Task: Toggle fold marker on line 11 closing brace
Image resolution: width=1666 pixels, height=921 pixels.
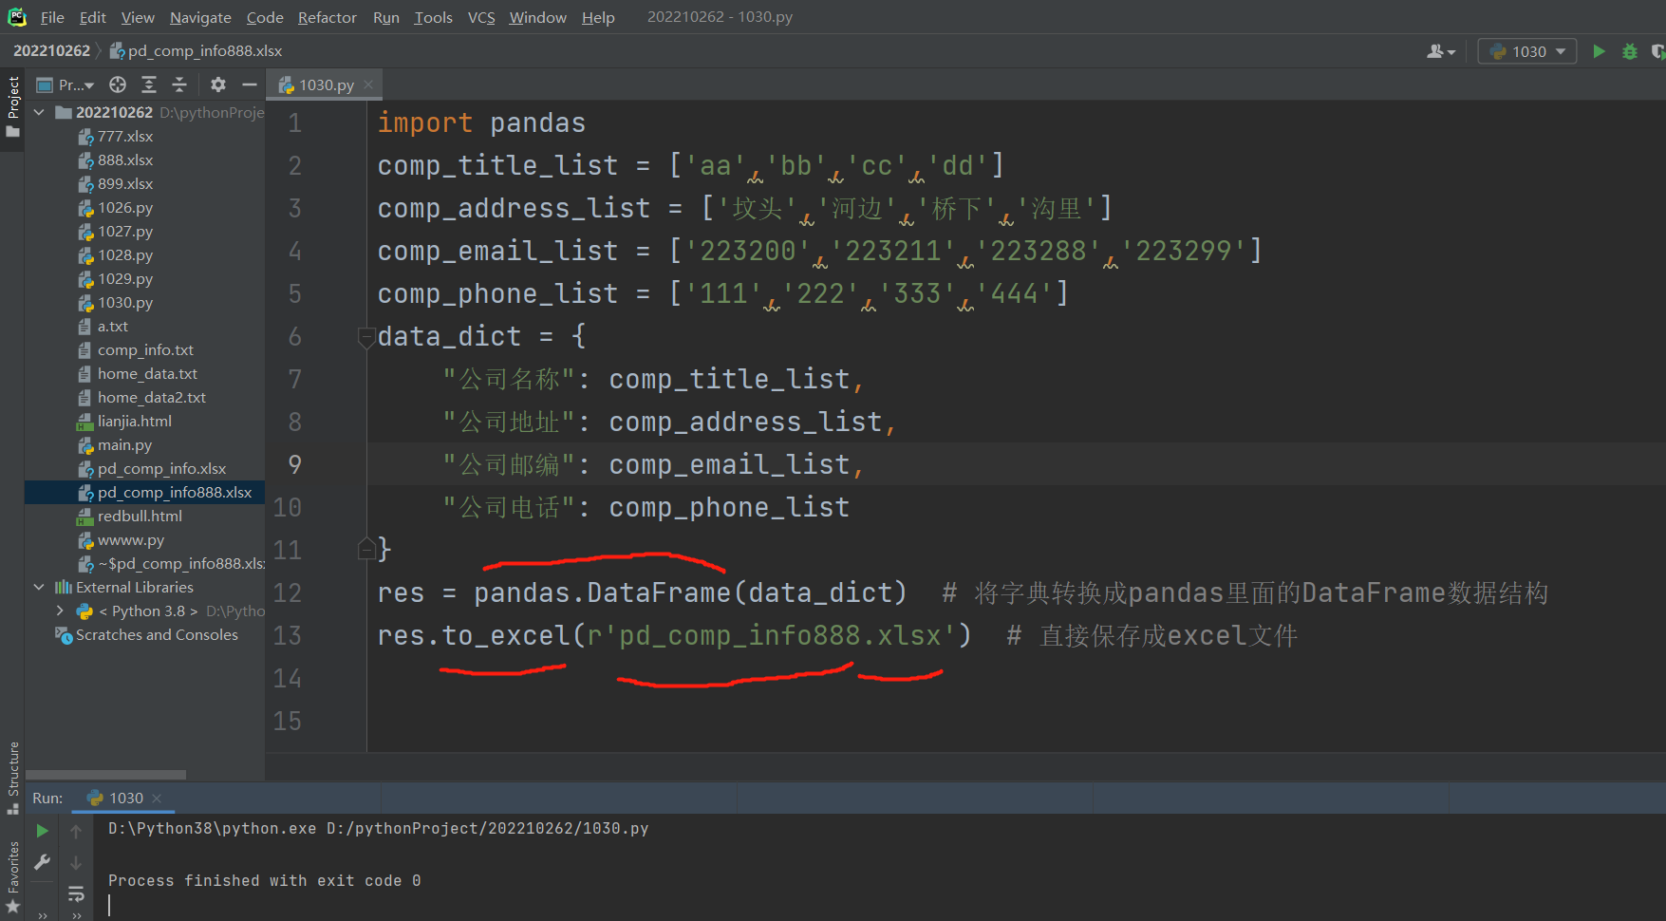Action: pos(366,549)
